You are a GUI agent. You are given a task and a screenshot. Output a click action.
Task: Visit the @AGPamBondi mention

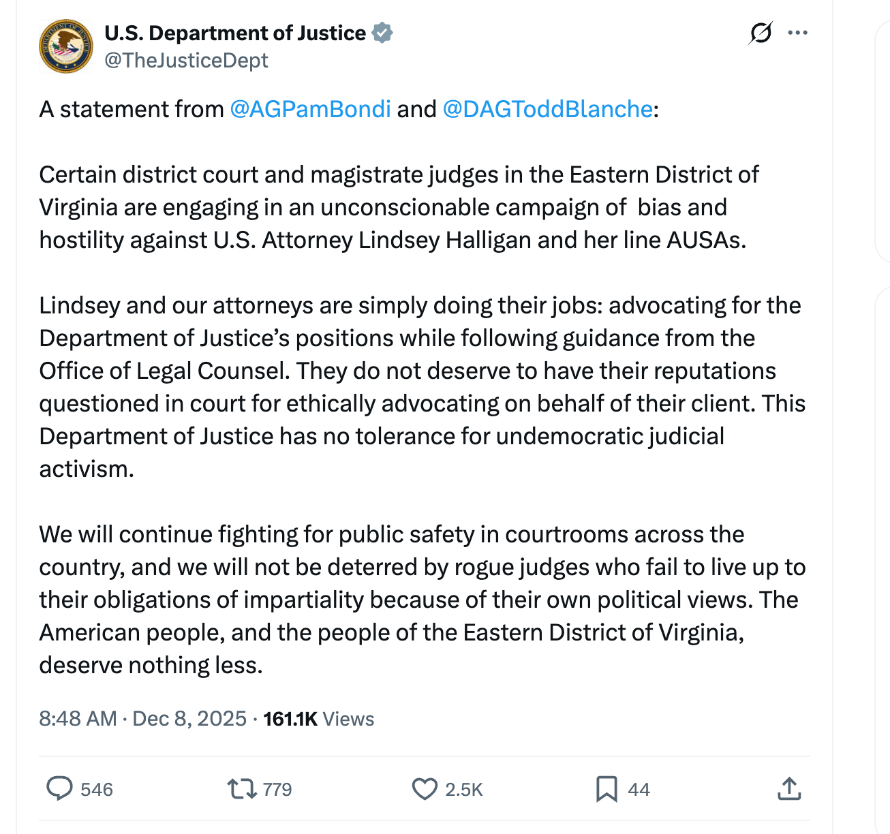tap(310, 109)
